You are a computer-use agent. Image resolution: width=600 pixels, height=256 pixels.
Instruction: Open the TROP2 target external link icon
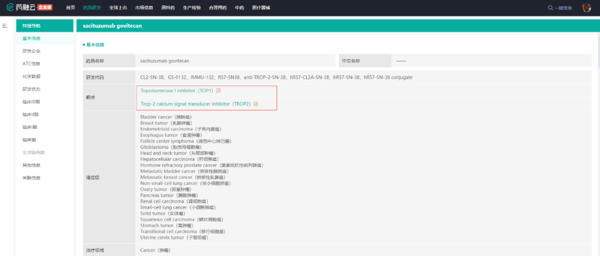click(256, 104)
